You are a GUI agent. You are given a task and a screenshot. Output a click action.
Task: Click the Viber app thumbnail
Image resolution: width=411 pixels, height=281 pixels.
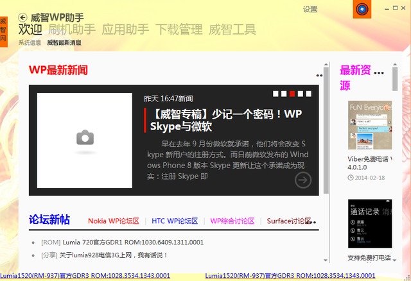pyautogui.click(x=370, y=125)
